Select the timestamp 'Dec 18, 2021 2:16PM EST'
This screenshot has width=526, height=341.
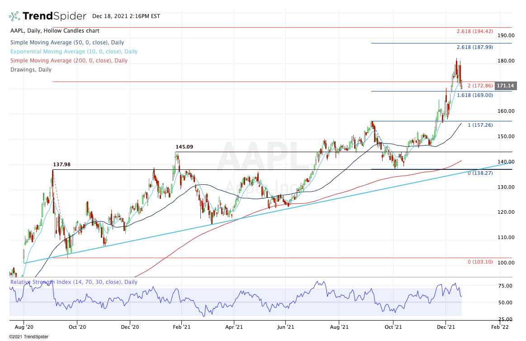126,16
